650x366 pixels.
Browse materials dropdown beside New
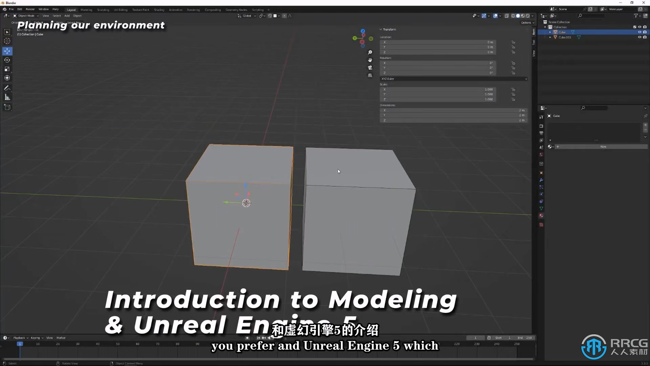(x=551, y=147)
